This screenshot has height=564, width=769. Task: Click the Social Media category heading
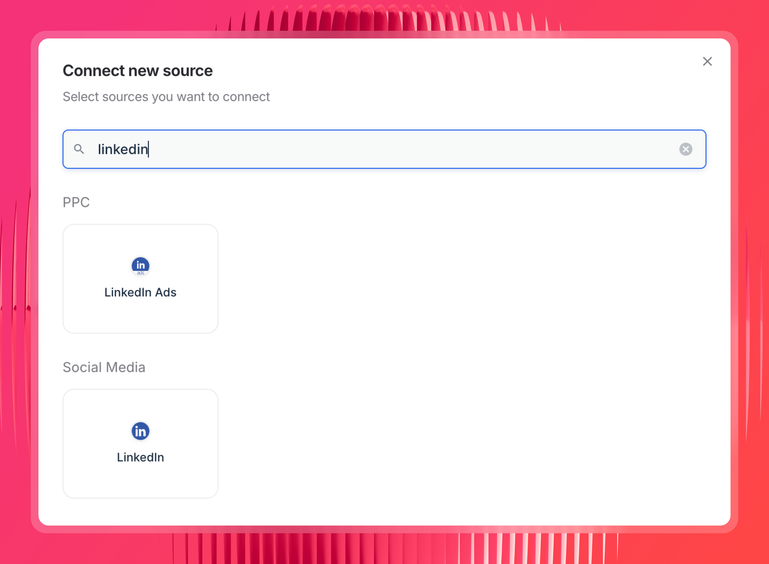104,367
